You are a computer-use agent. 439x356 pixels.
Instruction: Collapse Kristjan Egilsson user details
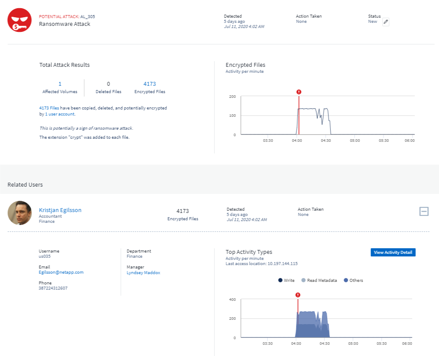coord(424,211)
